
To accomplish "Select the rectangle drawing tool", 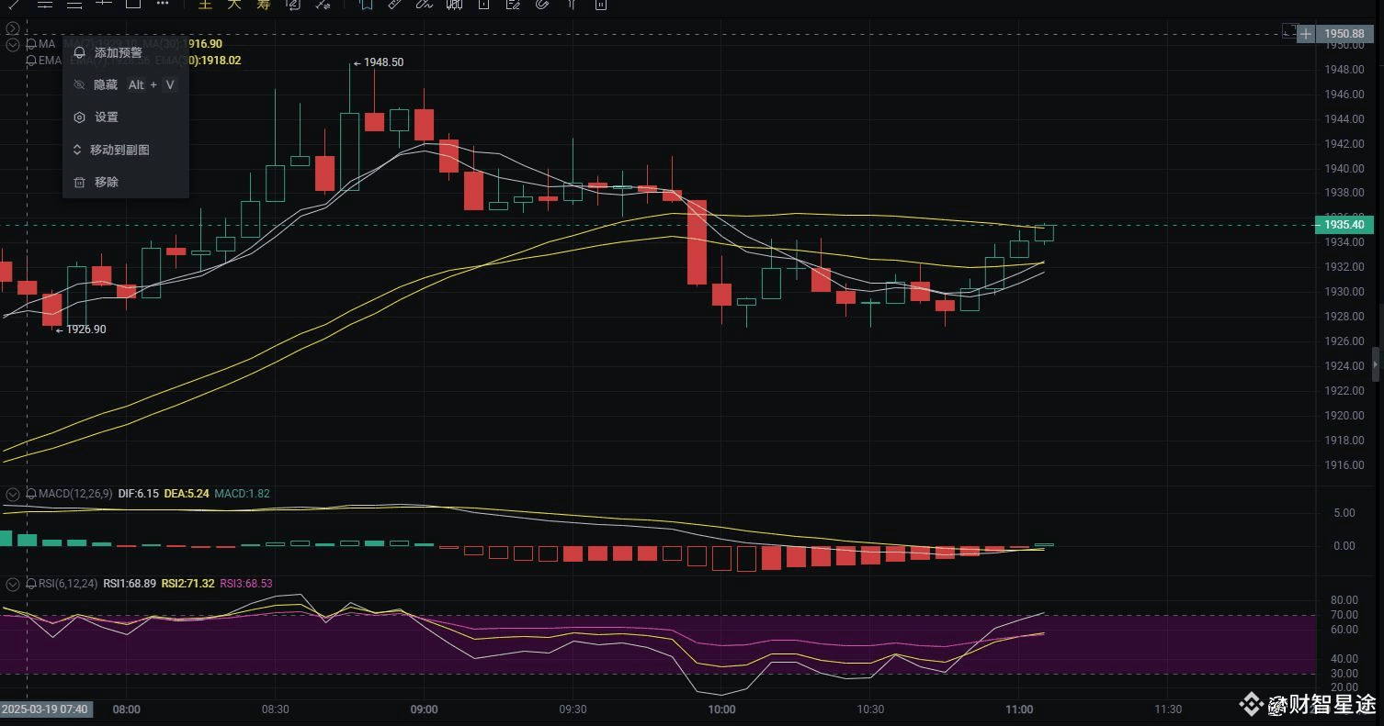I will pos(133,6).
